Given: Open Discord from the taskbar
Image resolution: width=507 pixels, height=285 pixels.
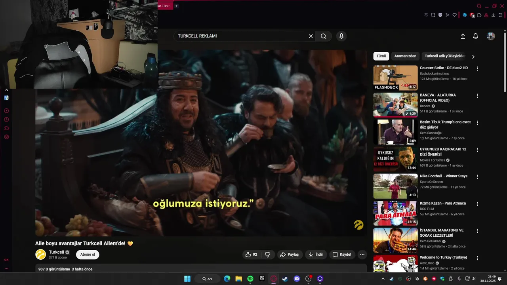Looking at the screenshot, I should tap(297, 279).
